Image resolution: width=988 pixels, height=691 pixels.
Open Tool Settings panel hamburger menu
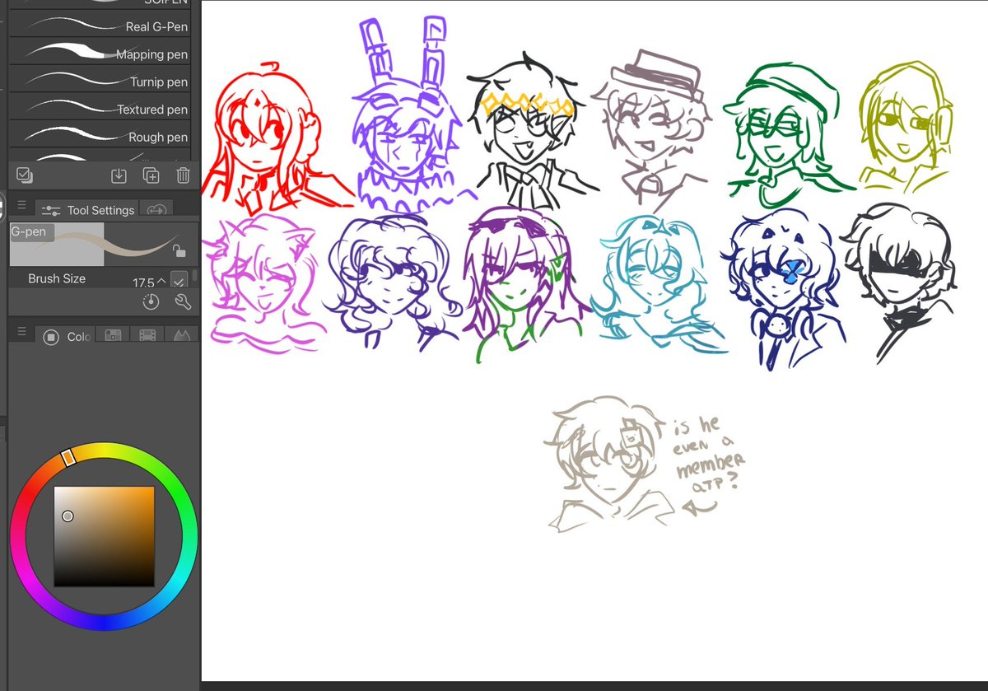coord(21,206)
